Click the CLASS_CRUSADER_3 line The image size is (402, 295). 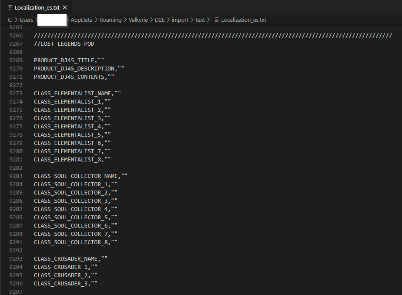[66, 283]
